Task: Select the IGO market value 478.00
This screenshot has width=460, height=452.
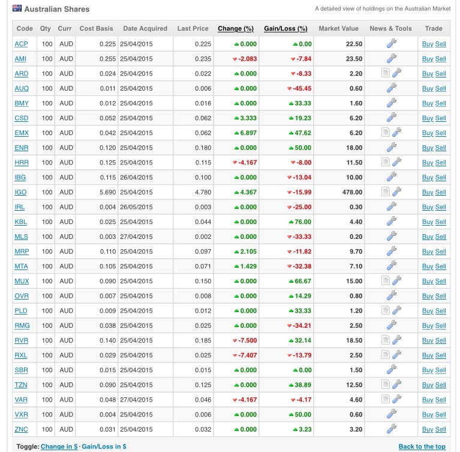Action: pos(352,192)
